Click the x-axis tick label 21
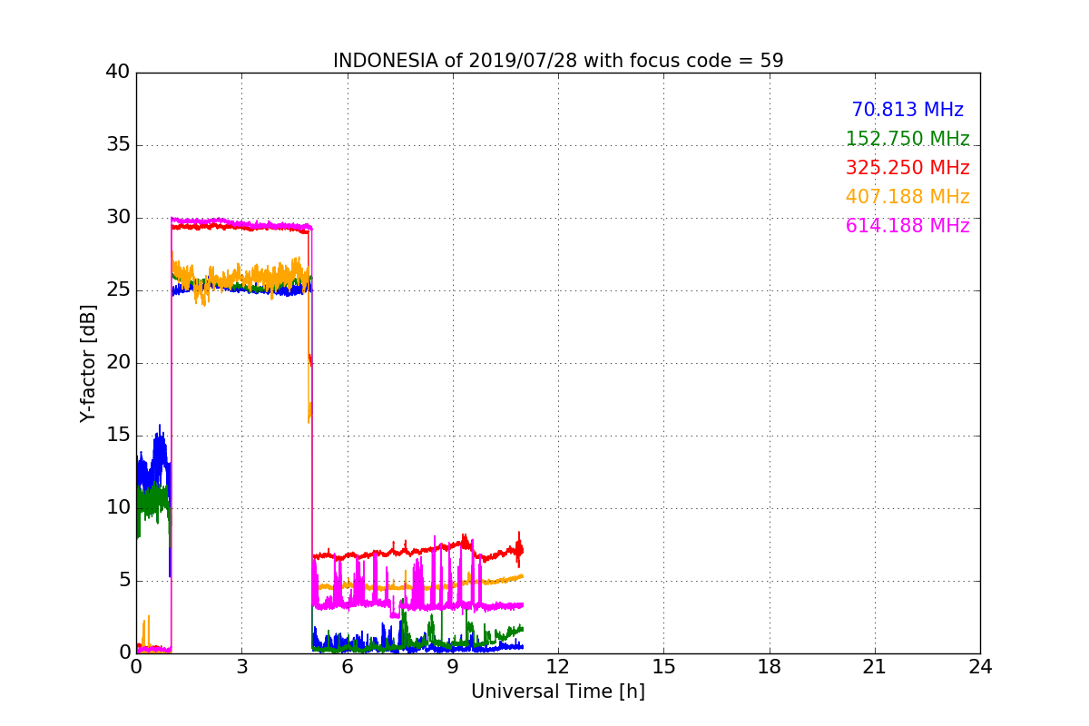The image size is (1089, 726). (875, 667)
